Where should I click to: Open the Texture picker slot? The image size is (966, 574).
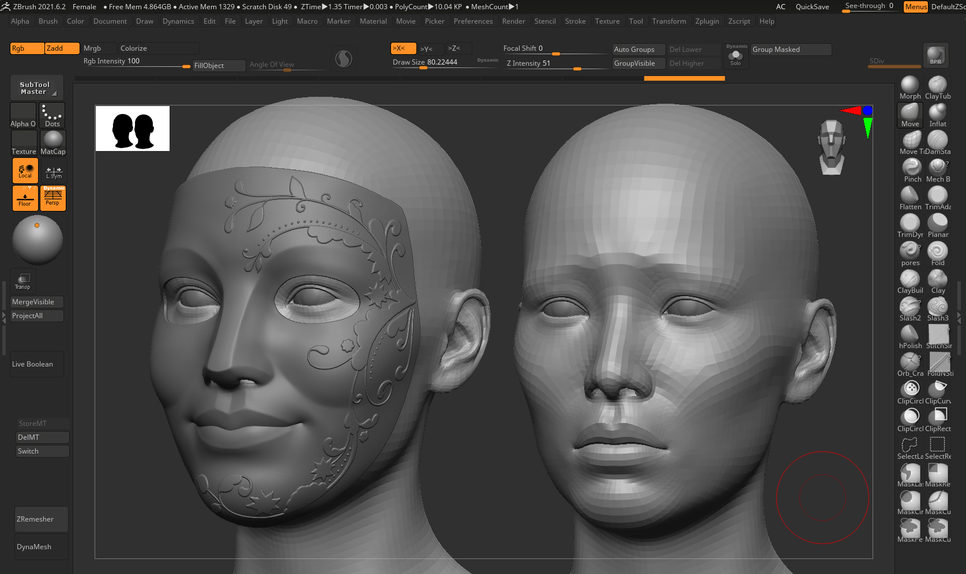pyautogui.click(x=24, y=142)
